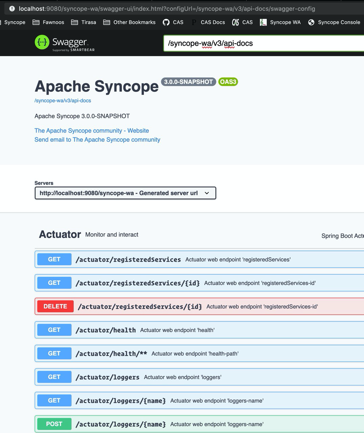Open the Fawnoos bookmark folder
Image resolution: width=364 pixels, height=433 pixels.
click(x=48, y=22)
